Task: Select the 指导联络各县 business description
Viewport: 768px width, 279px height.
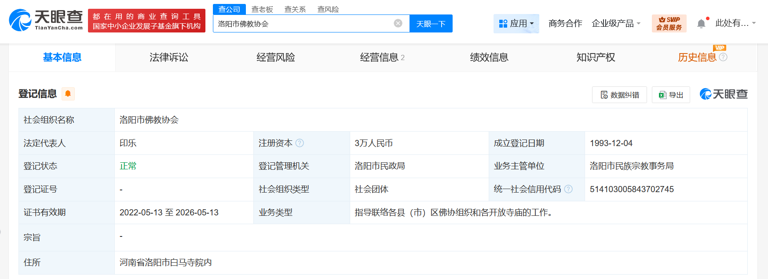Action: (x=453, y=212)
